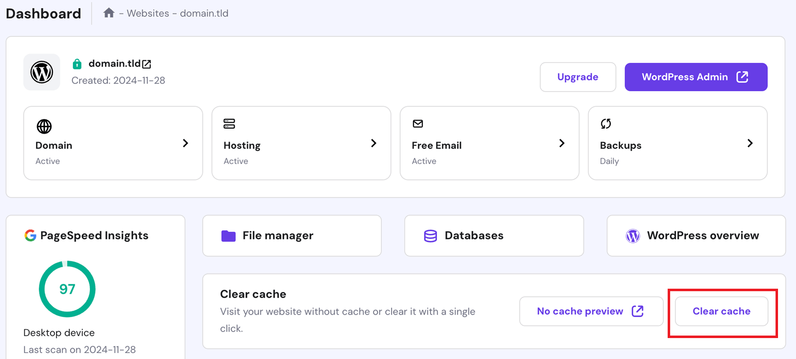The height and width of the screenshot is (359, 796).
Task: Click the refresh icon on Backups card
Action: coord(606,124)
